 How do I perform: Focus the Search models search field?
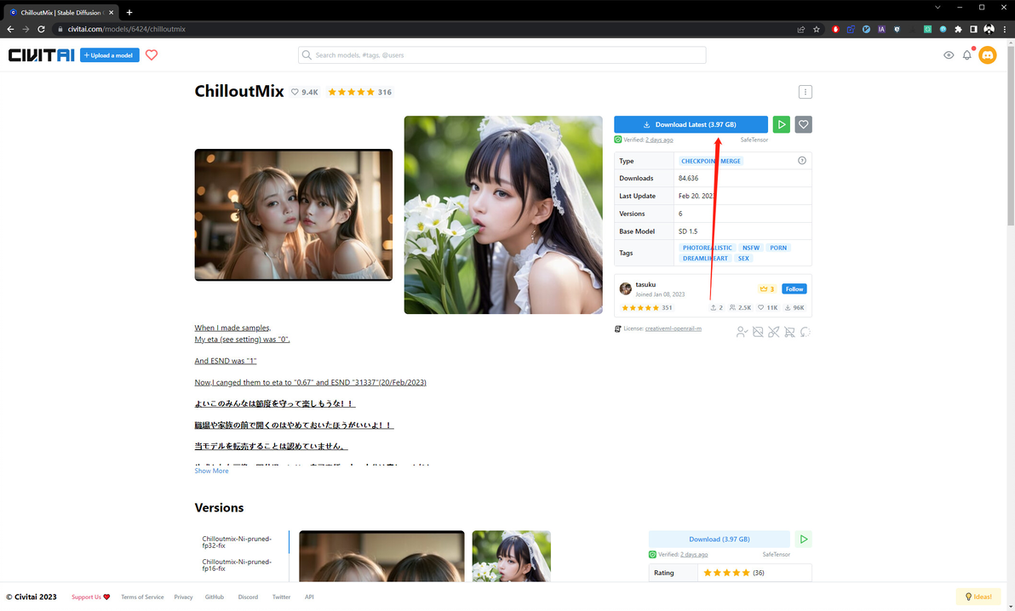click(x=502, y=55)
